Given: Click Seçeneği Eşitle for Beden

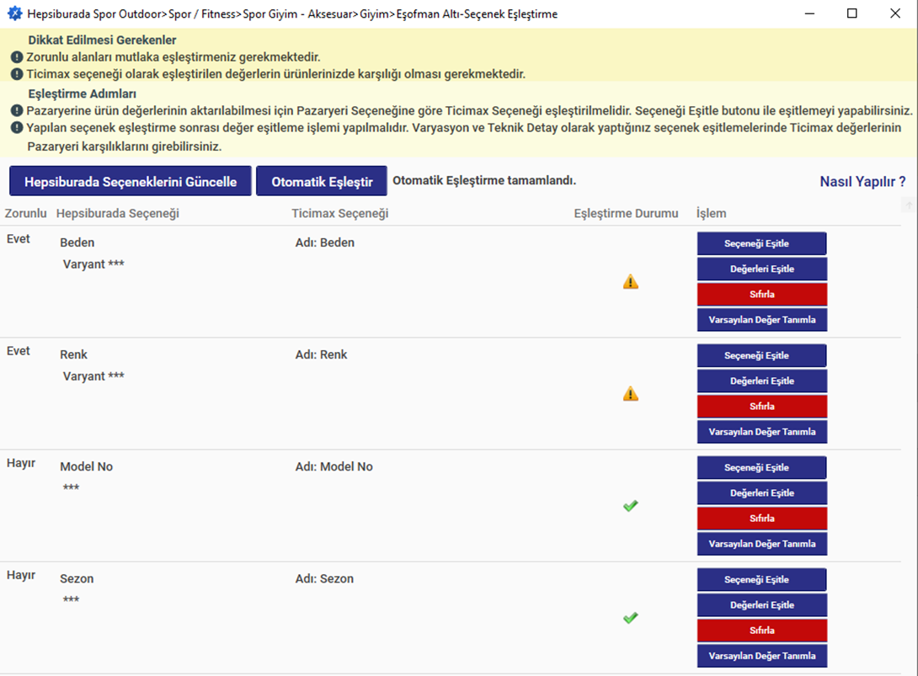Looking at the screenshot, I should 761,243.
